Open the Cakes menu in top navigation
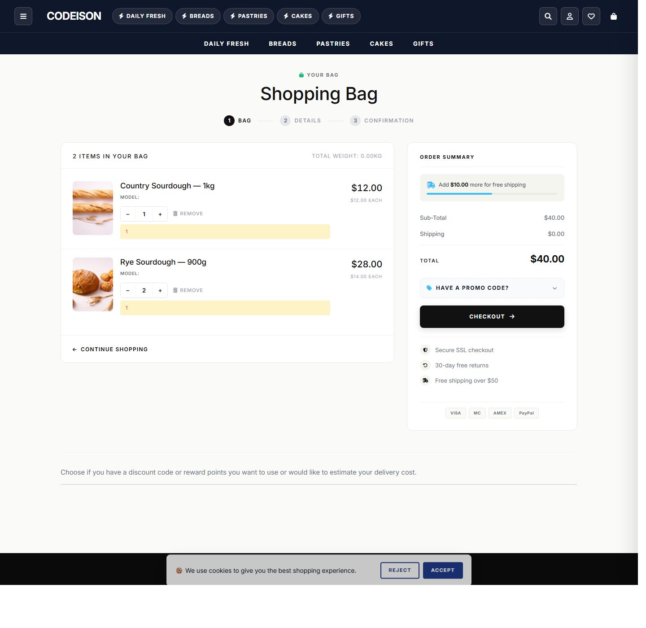The image size is (646, 628). [381, 44]
